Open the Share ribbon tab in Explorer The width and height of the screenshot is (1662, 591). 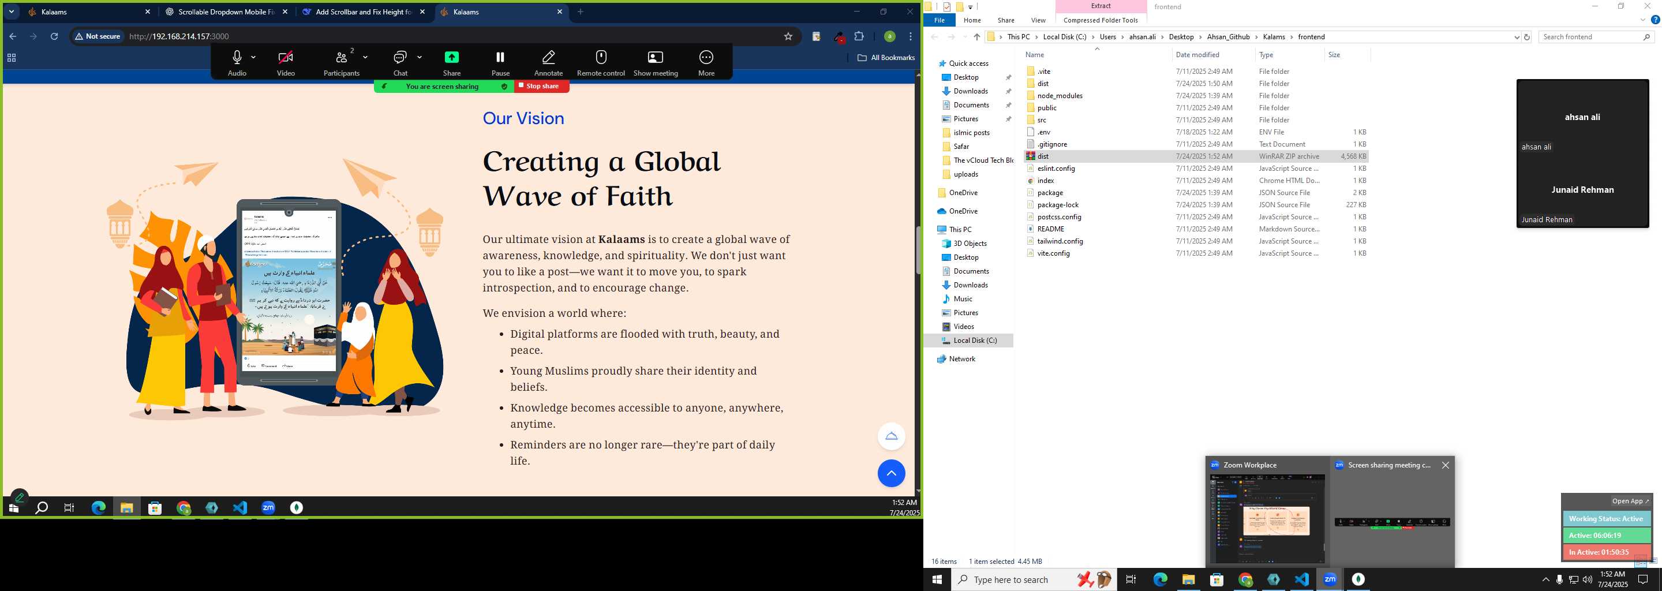click(x=1005, y=20)
